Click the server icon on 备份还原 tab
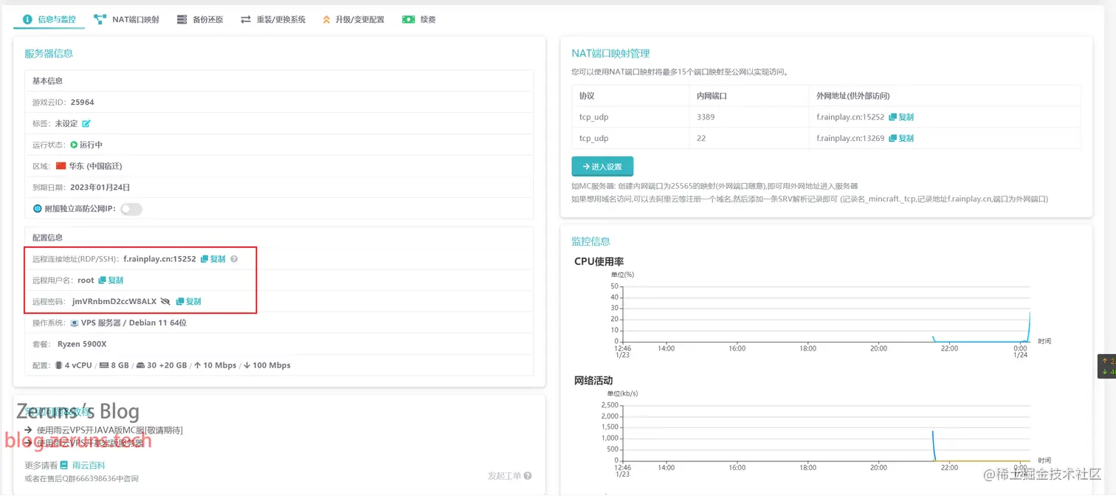The width and height of the screenshot is (1116, 496). [x=182, y=19]
